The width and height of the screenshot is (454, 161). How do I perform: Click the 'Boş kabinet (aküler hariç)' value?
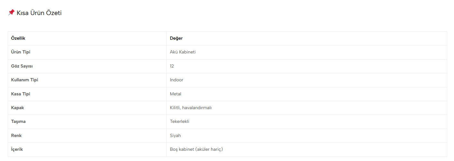(x=196, y=149)
